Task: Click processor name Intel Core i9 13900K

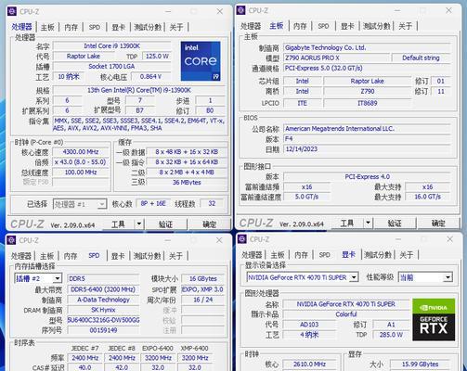Action: 111,46
